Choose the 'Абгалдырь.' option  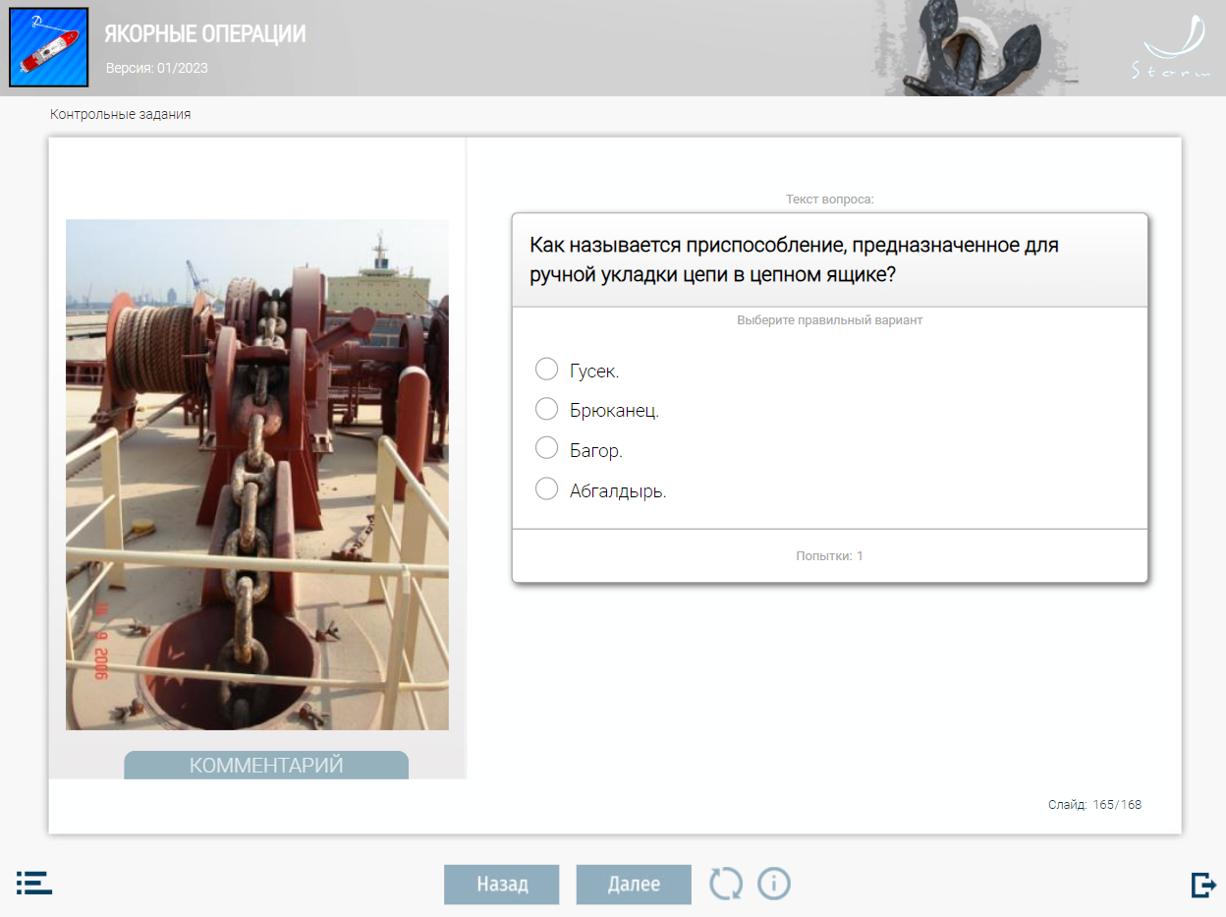(546, 488)
